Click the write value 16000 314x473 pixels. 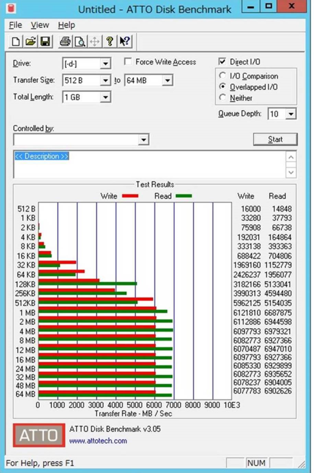click(x=251, y=209)
